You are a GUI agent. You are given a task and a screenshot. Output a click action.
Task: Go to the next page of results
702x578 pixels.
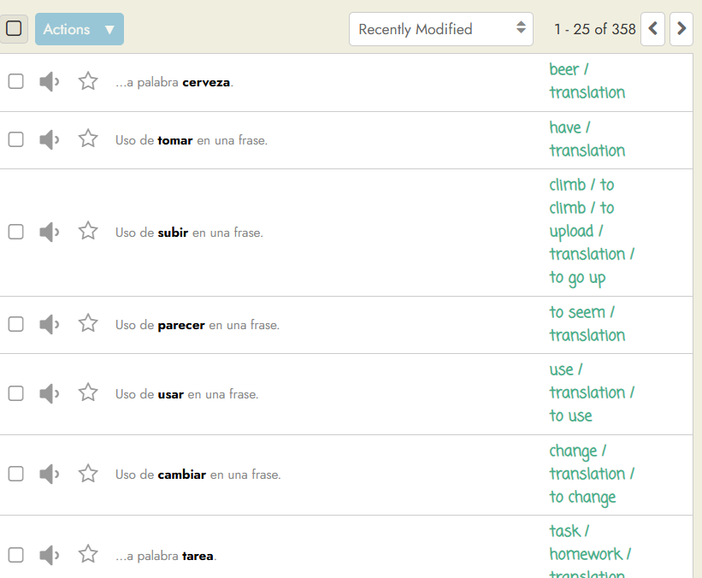681,29
